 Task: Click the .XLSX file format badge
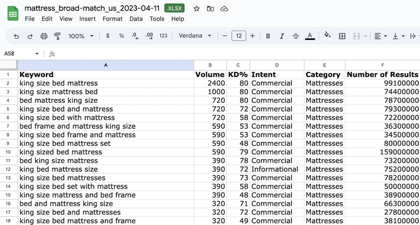pos(174,8)
